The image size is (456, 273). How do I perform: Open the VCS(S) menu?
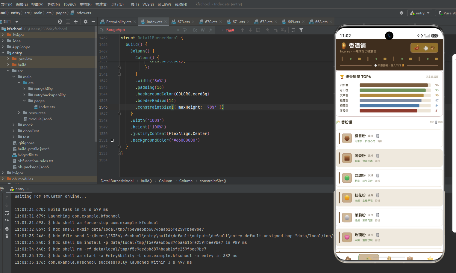(148, 4)
